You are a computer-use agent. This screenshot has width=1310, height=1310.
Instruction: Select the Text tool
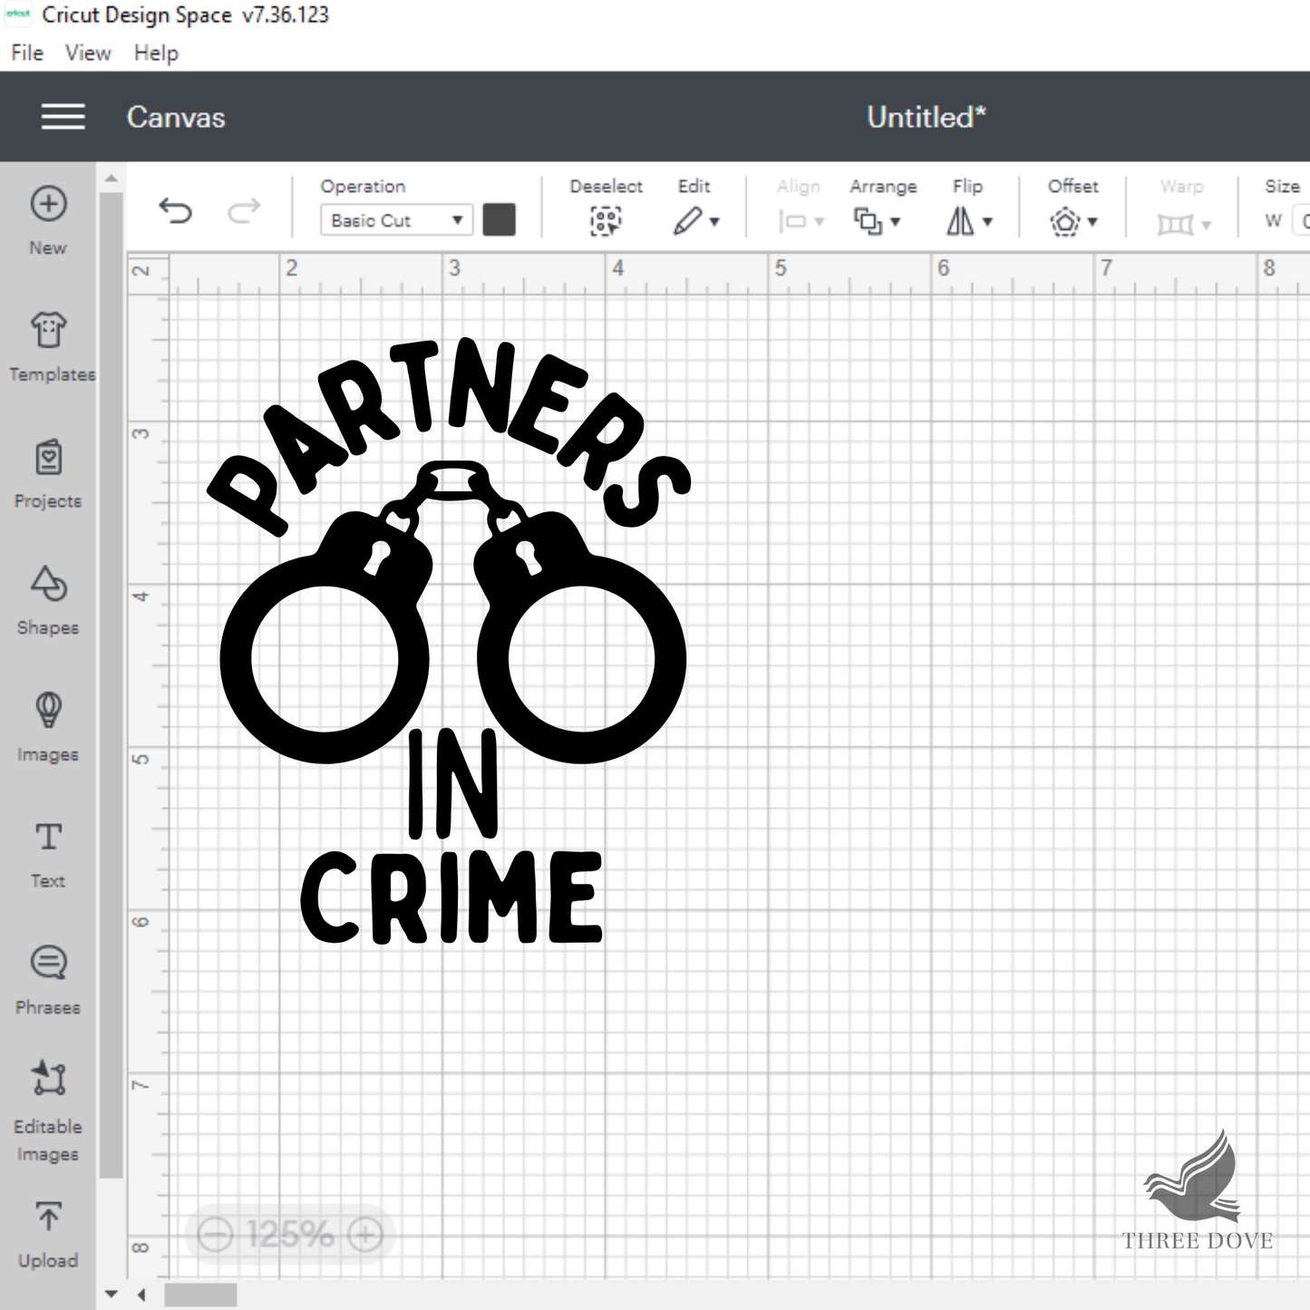48,855
